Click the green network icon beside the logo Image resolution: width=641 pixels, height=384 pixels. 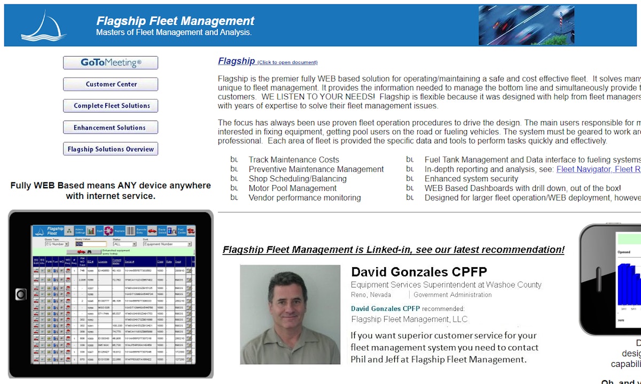point(69,230)
